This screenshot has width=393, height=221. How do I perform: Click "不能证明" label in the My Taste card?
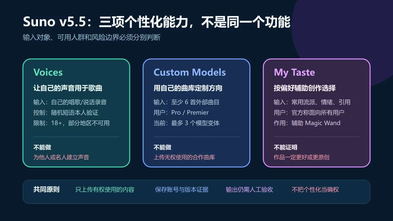point(286,147)
